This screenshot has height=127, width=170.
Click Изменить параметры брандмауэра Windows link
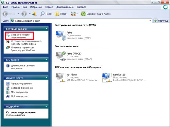(x=23, y=49)
